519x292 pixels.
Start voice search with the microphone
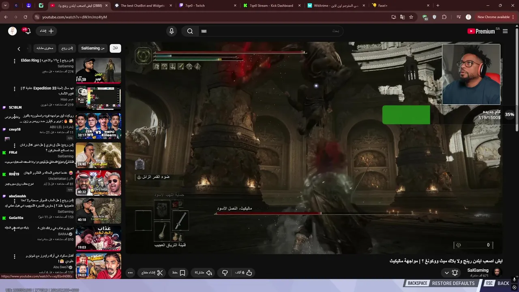coord(172,31)
